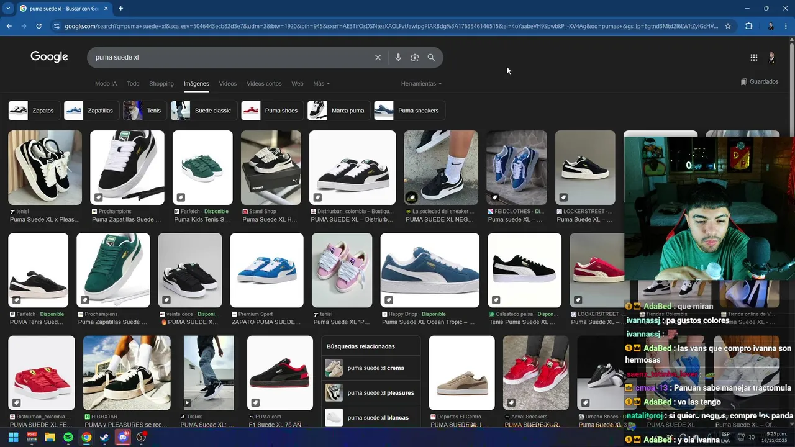The width and height of the screenshot is (795, 447).
Task: Filter by the Zapatillas chip
Action: pos(91,111)
